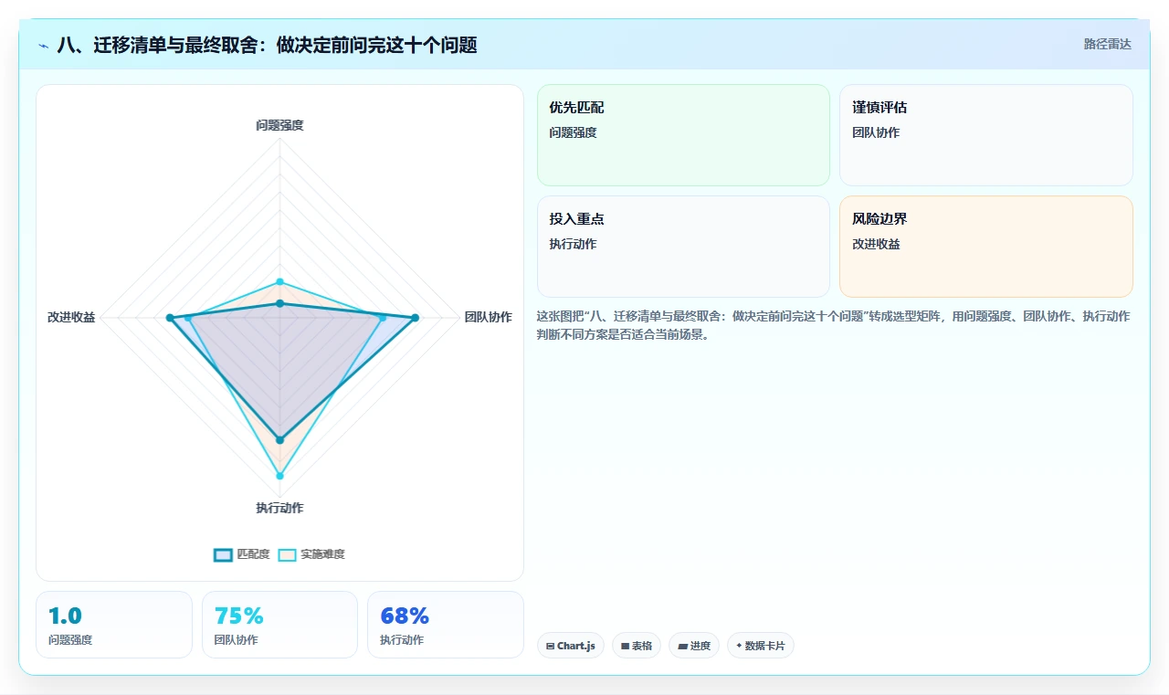The image size is (1169, 695).
Task: Click the Chart.js tag chip
Action: (571, 646)
